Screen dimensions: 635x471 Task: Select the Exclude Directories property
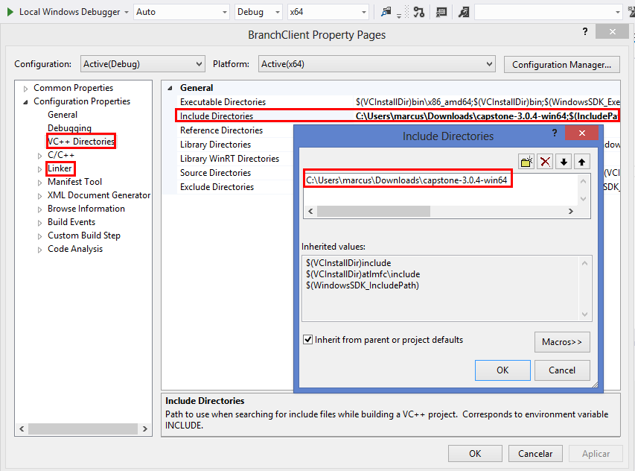pos(217,187)
